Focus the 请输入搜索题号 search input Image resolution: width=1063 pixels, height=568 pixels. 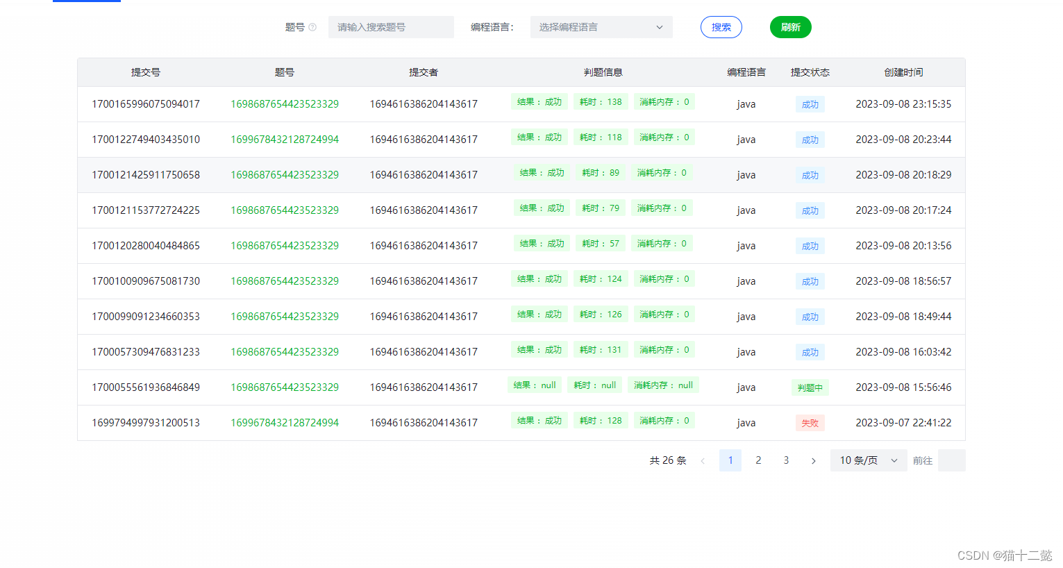pyautogui.click(x=391, y=27)
